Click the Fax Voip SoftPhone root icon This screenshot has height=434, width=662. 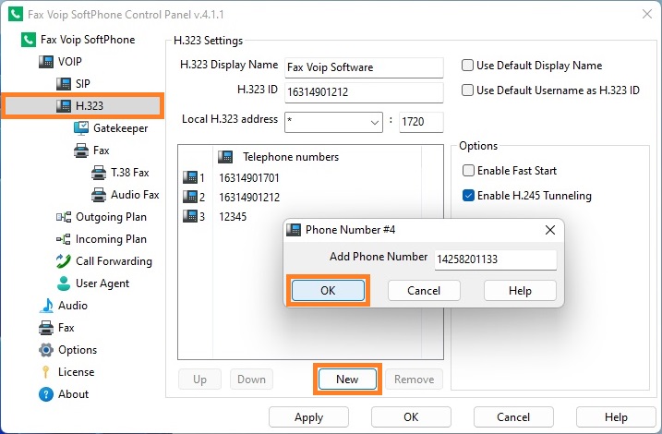(x=29, y=40)
